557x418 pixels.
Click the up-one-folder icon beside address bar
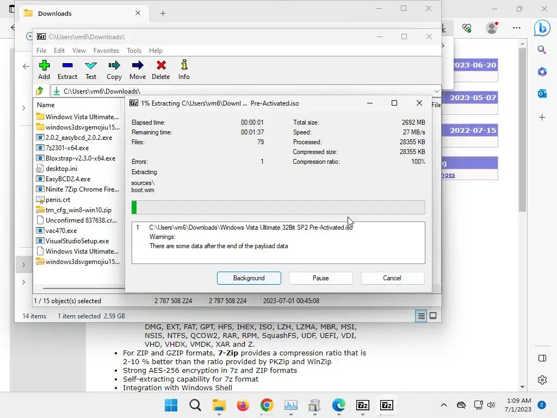tap(40, 91)
